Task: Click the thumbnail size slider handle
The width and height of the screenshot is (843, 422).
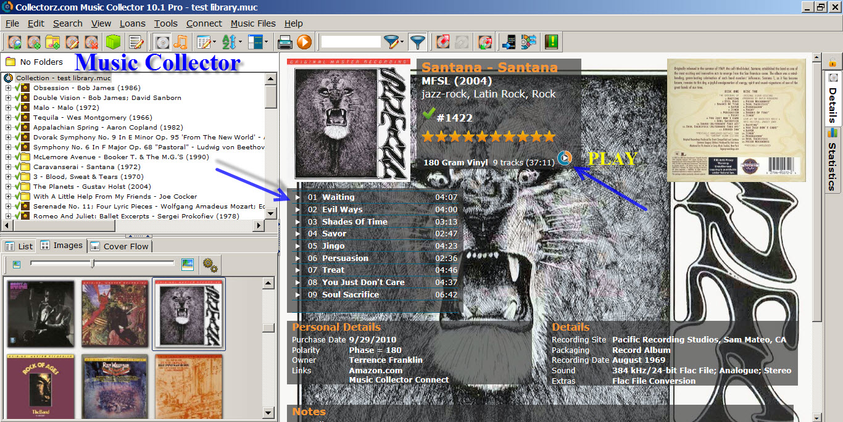Action: pyautogui.click(x=93, y=264)
